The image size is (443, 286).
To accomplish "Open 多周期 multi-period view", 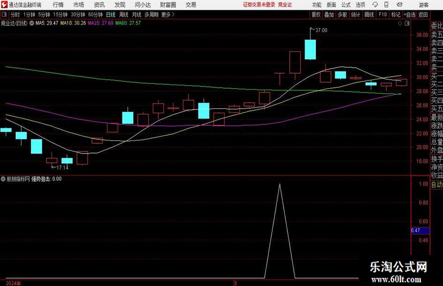I will coord(151,15).
